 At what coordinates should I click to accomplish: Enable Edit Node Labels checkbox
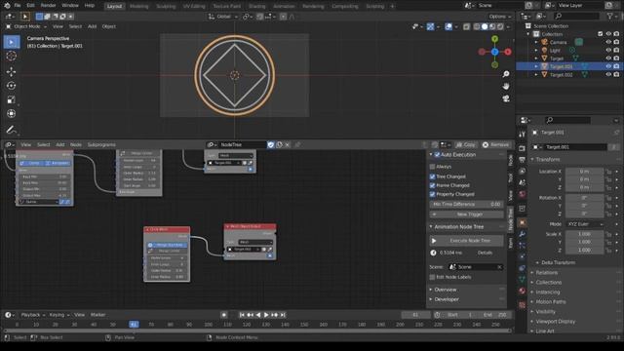coord(432,277)
